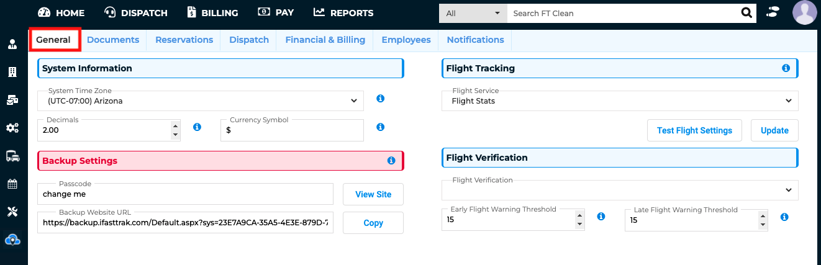Click Test Flight Settings button
Image resolution: width=821 pixels, height=265 pixels.
click(x=694, y=130)
